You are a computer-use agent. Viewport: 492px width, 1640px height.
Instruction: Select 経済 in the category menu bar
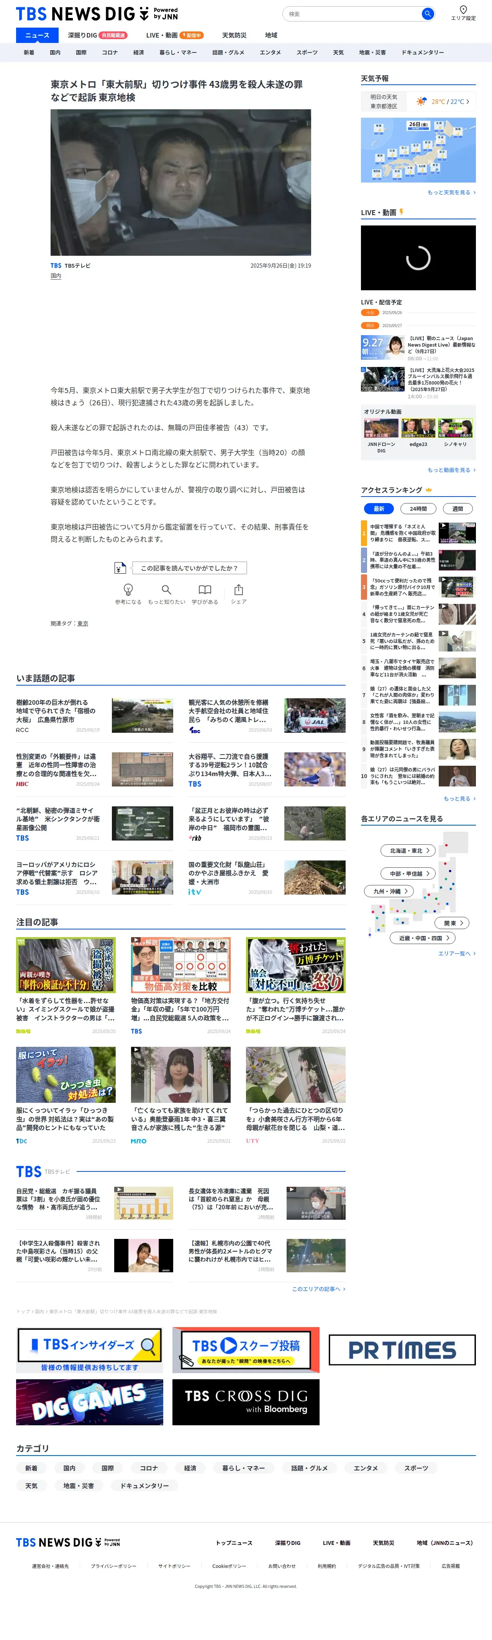[138, 52]
